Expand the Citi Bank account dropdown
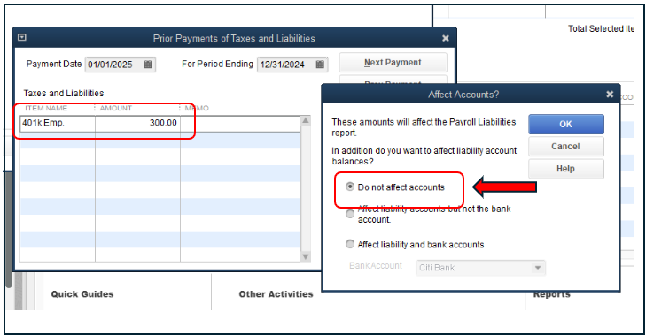This screenshot has width=646, height=335. [537, 268]
